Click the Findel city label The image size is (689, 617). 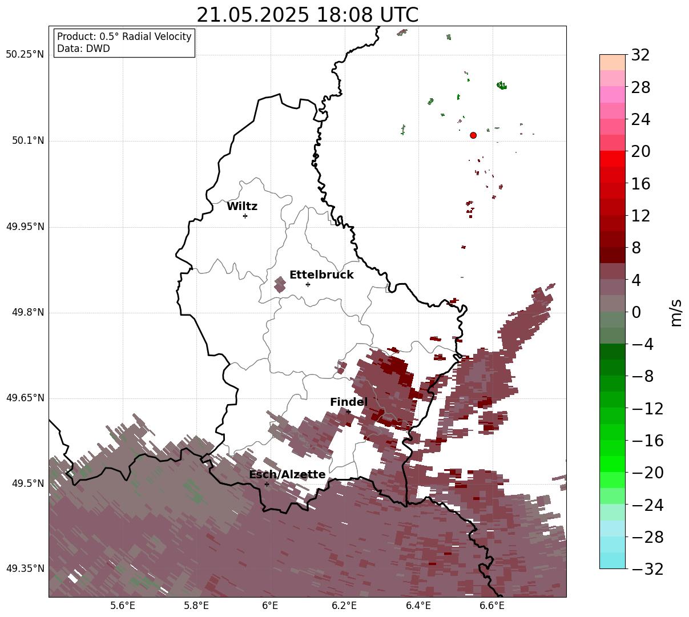coord(349,402)
